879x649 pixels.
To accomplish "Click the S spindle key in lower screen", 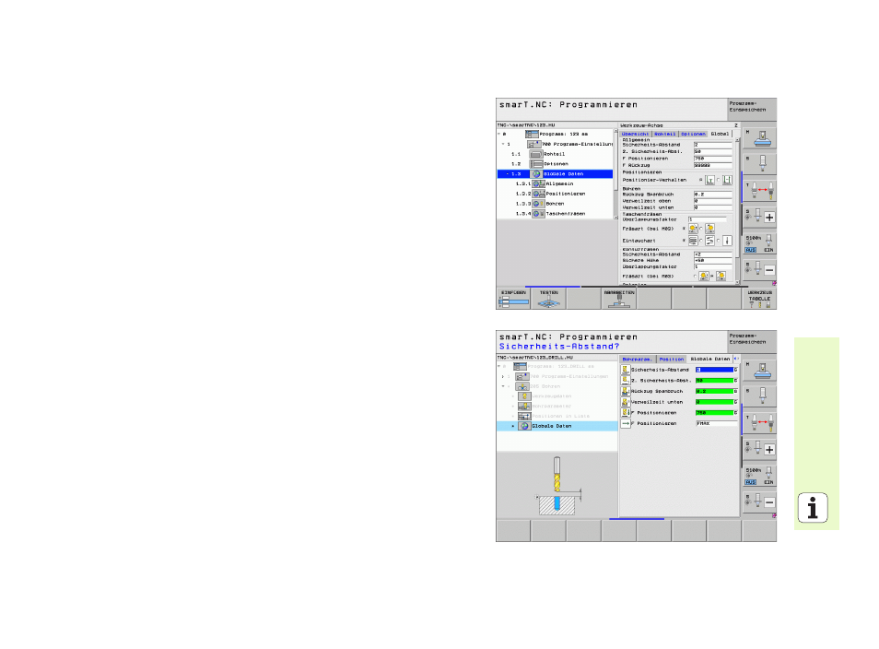I will click(759, 396).
